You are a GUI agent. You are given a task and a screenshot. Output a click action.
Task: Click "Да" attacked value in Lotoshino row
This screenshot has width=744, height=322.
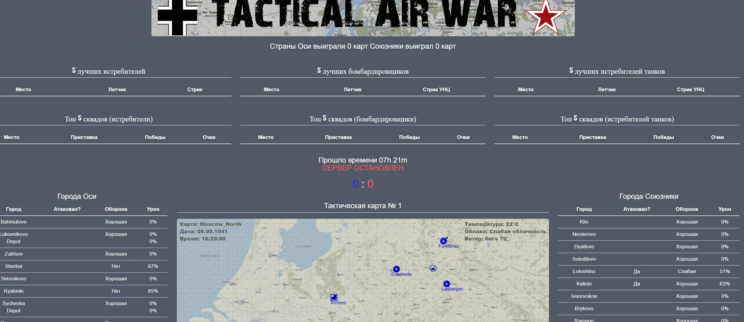(637, 271)
